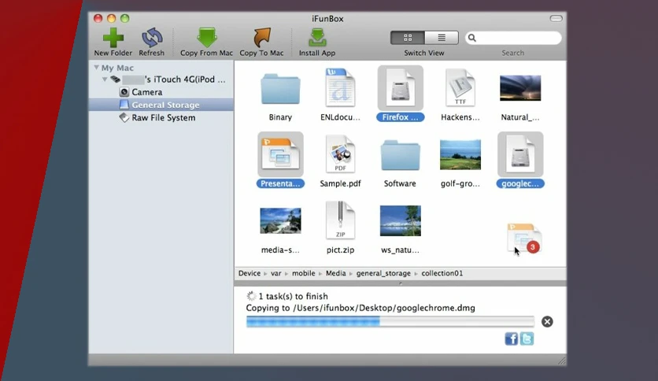This screenshot has width=658, height=381.
Task: Share via the Twitter icon
Action: point(527,338)
